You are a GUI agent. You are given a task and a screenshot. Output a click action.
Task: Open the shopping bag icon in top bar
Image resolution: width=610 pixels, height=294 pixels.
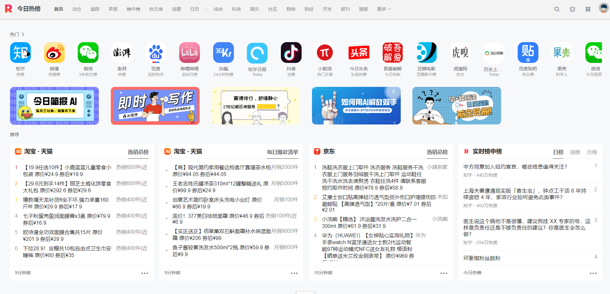click(572, 9)
